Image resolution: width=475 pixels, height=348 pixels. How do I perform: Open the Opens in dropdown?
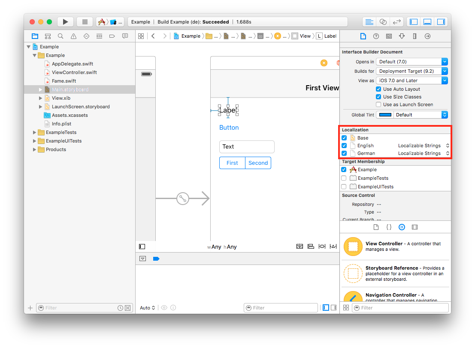(411, 62)
